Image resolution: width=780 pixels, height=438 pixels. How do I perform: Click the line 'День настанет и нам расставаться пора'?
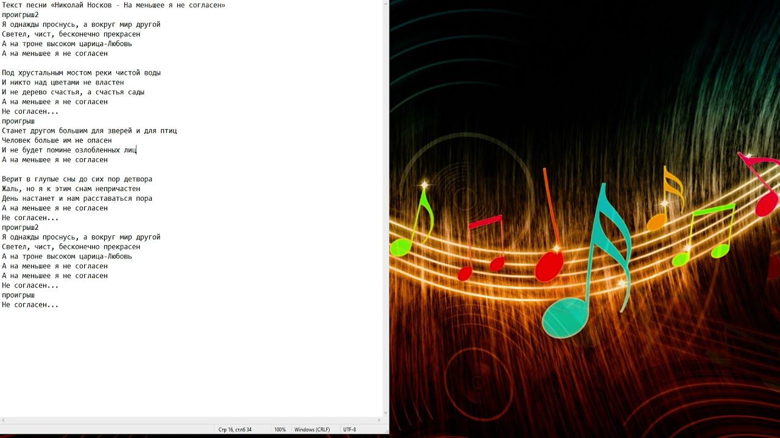(77, 198)
